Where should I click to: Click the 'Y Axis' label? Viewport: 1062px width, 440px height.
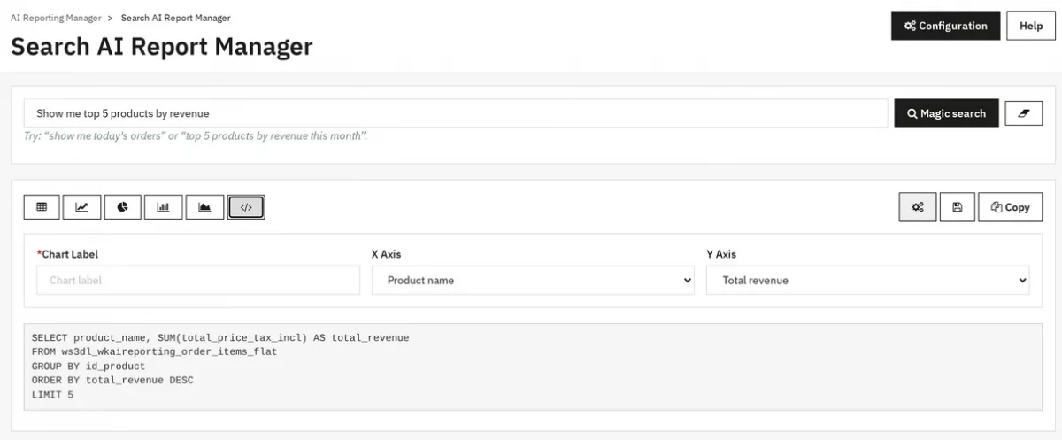(x=721, y=254)
